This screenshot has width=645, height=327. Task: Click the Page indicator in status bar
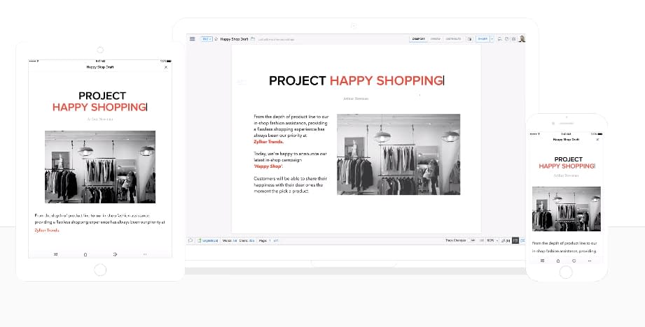[269, 241]
